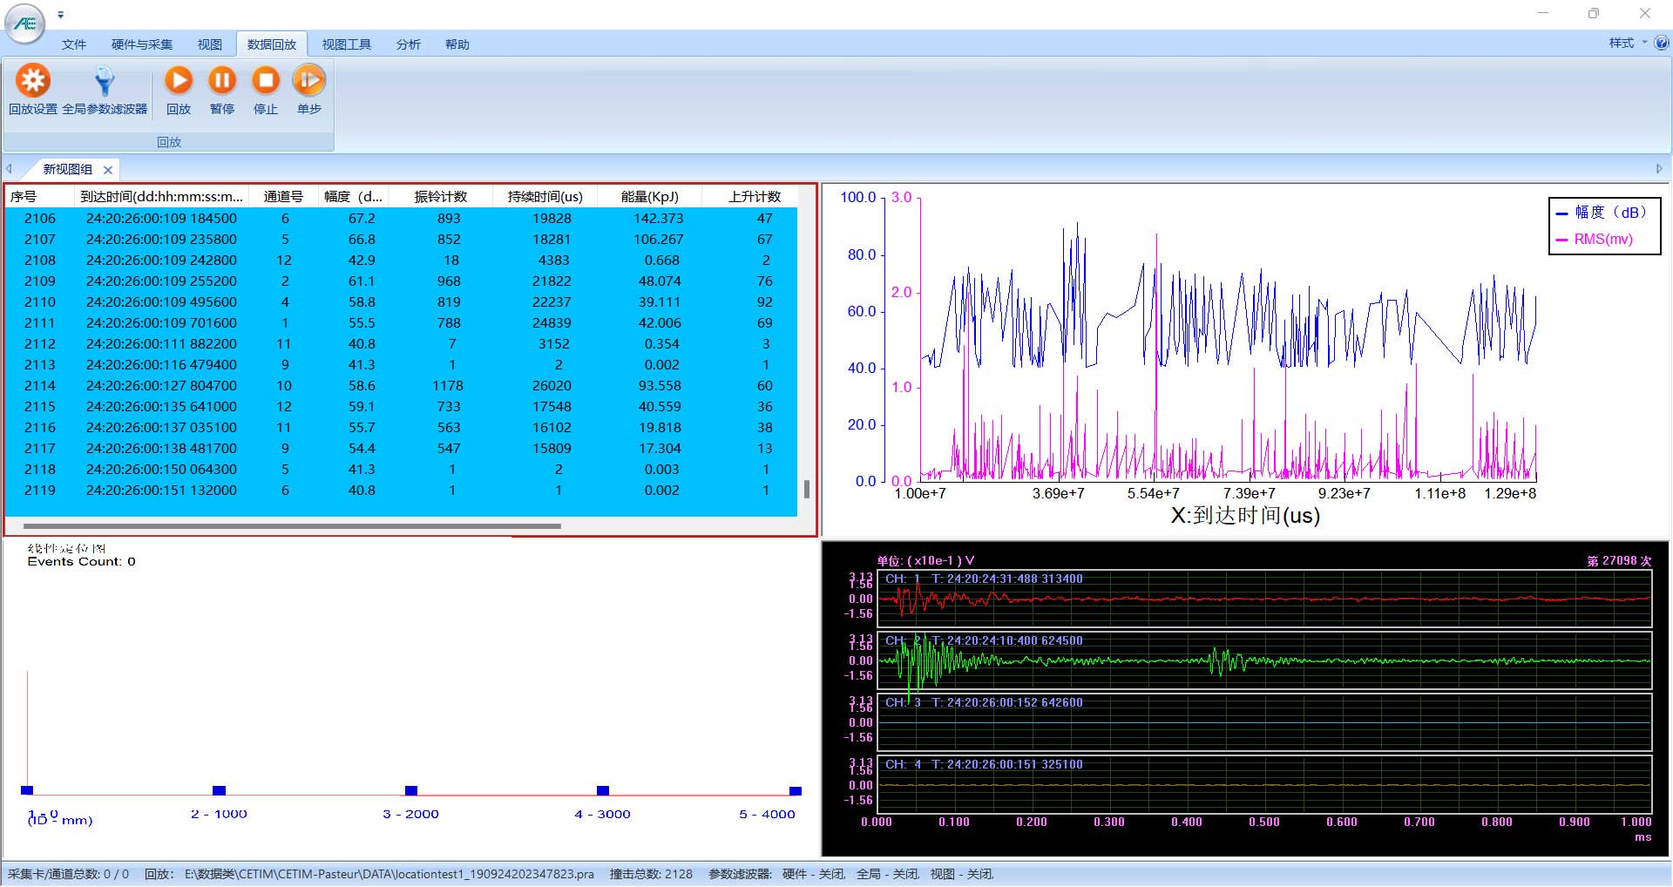This screenshot has height=887, width=1673.
Task: Click the table vertical scrollbar thumb
Action: (x=807, y=489)
